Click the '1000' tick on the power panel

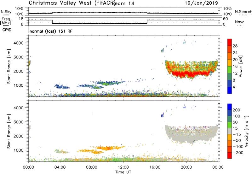coord(19,85)
